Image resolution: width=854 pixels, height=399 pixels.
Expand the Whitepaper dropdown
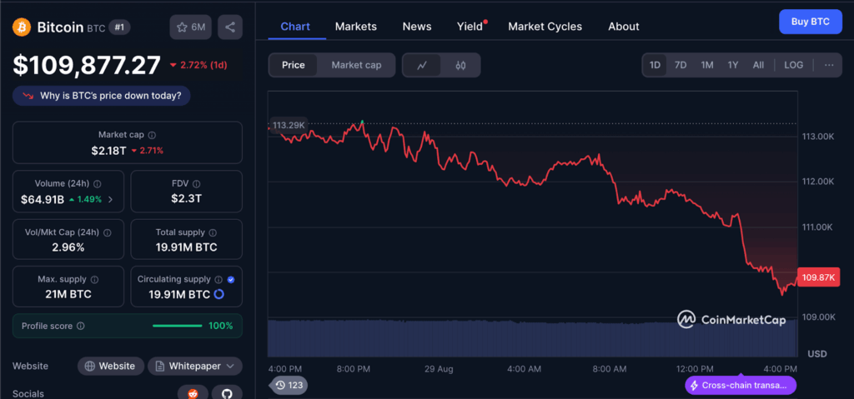point(194,366)
